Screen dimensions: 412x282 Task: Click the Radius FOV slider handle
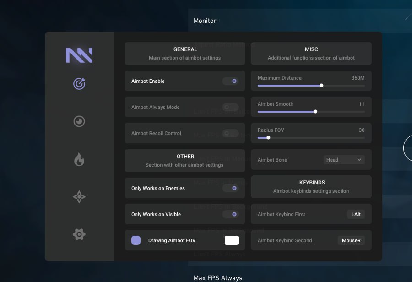click(268, 138)
